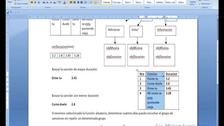Open Portapapeles dialog launcher
Viewport: 224px width, 126px height.
[28, 7]
